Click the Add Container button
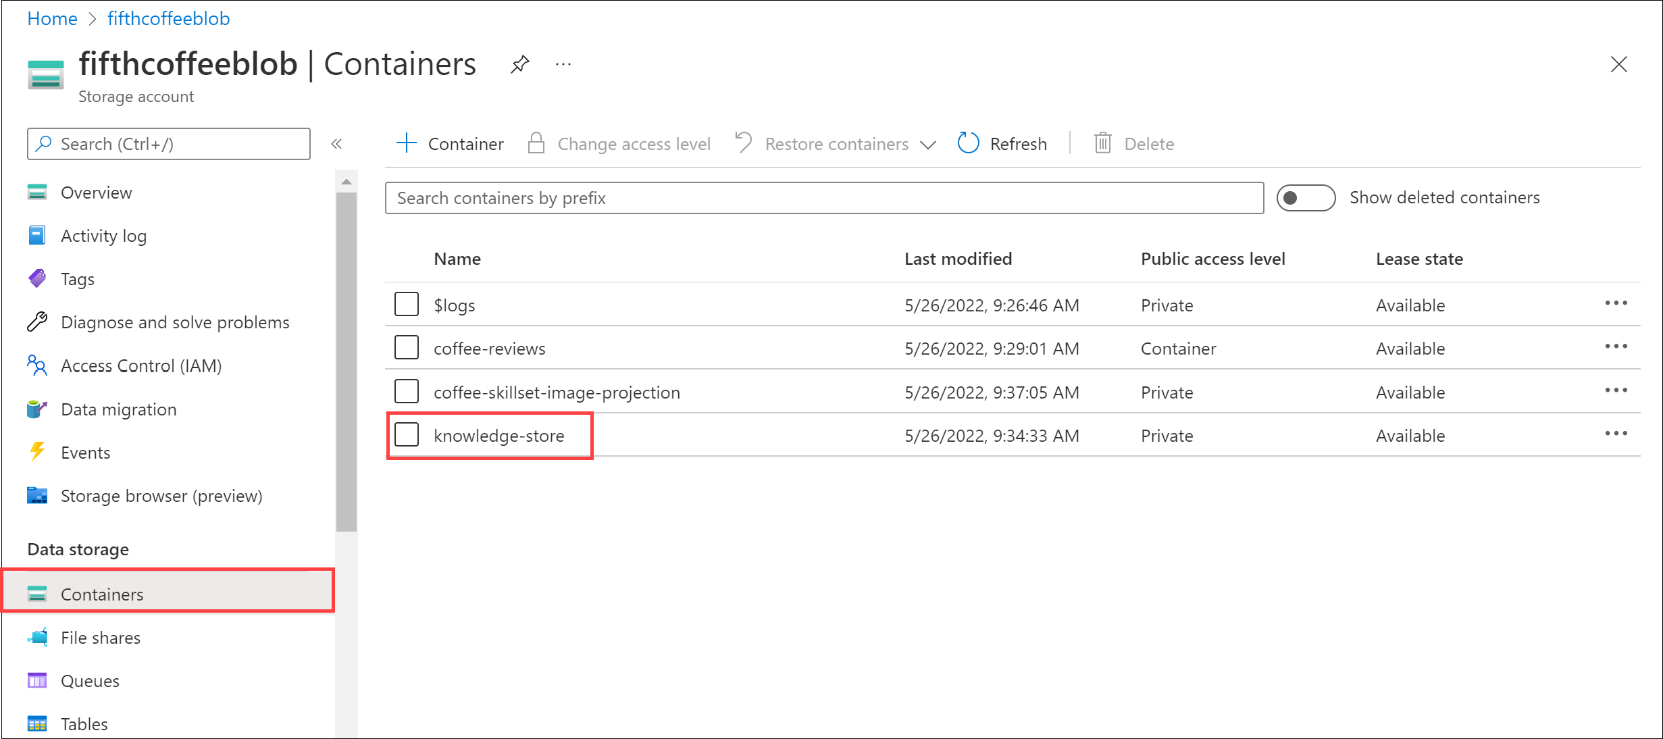The image size is (1663, 739). tap(446, 143)
